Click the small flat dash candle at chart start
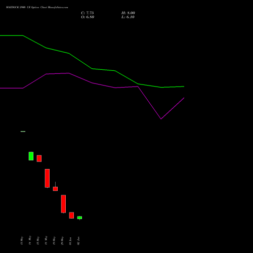This screenshot has width=253, height=253. tap(23, 132)
